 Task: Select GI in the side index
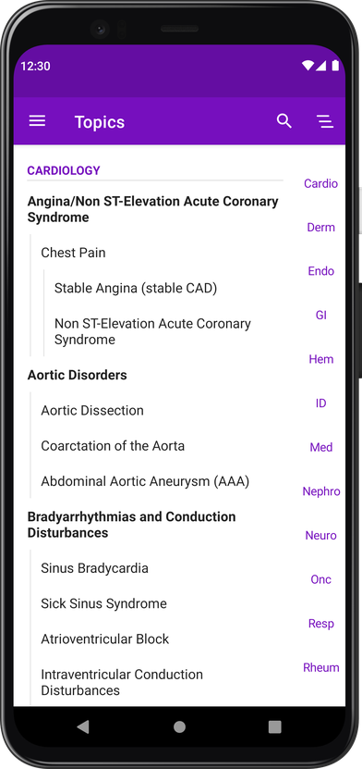(321, 316)
